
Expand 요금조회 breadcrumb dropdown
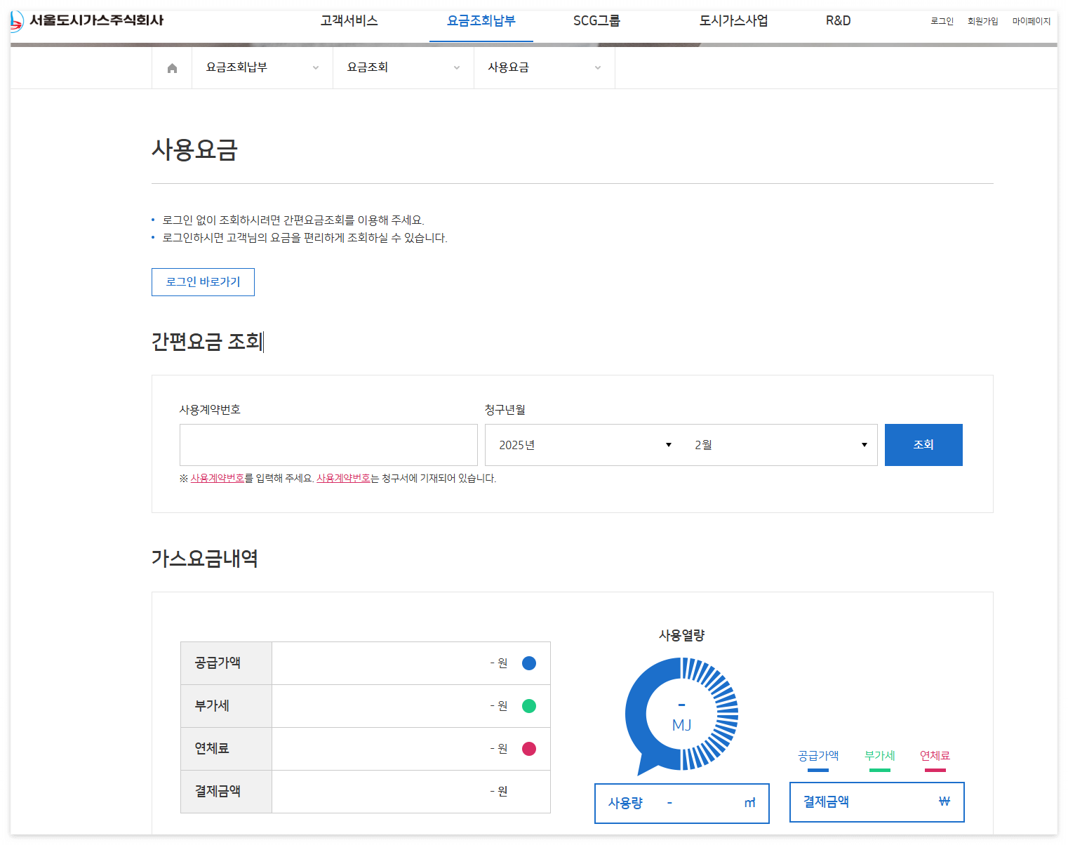click(403, 67)
